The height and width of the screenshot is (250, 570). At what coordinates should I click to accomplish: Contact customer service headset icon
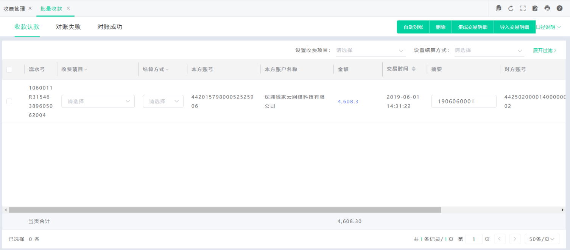click(x=547, y=8)
